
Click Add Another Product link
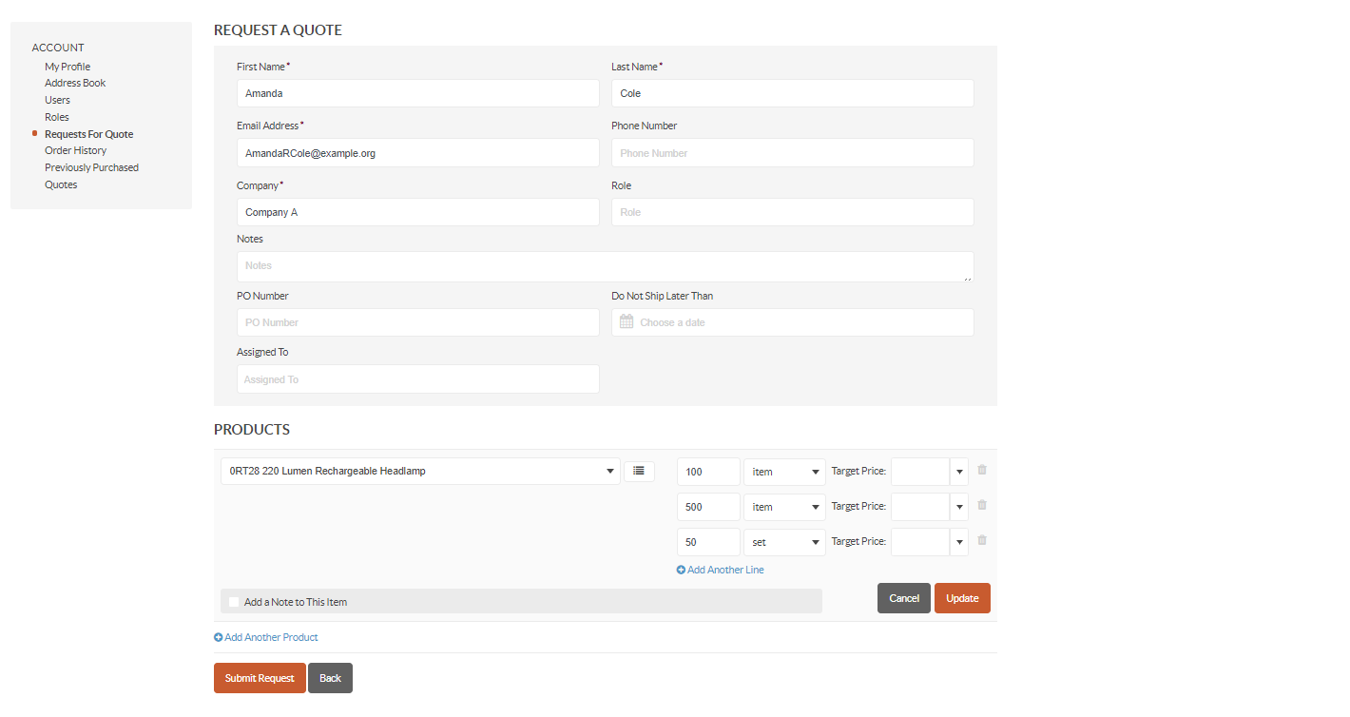(266, 637)
